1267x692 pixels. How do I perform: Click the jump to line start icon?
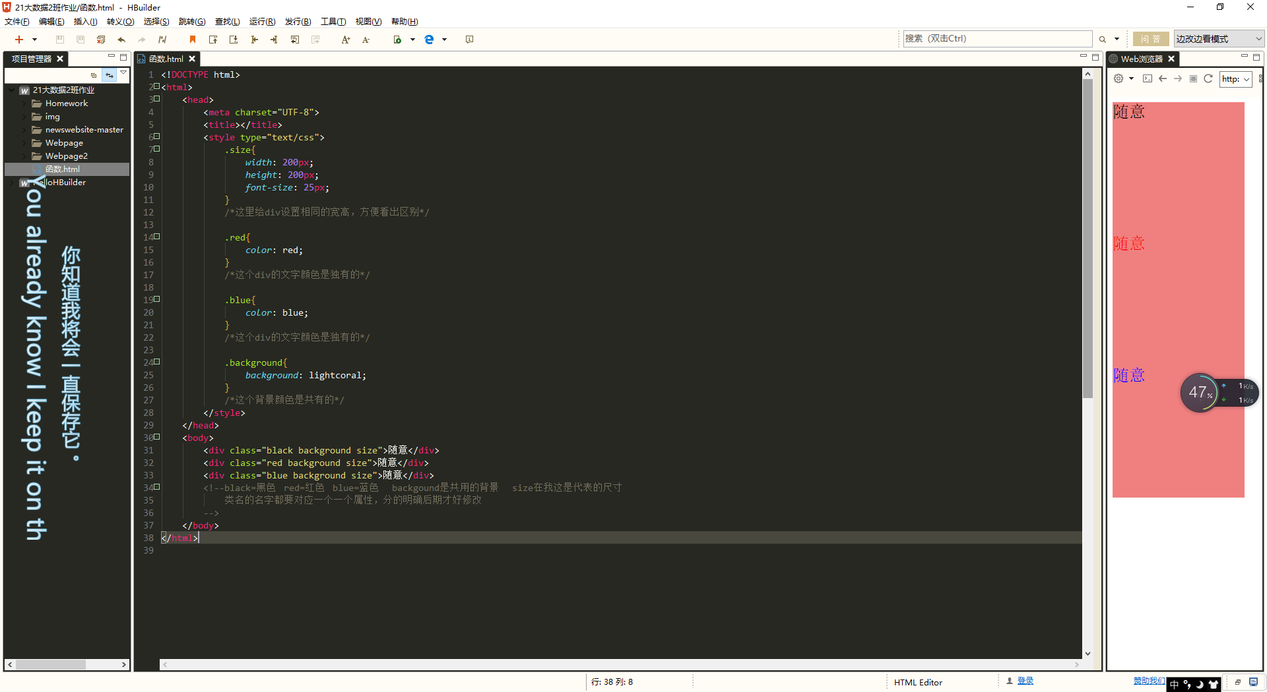tap(254, 40)
